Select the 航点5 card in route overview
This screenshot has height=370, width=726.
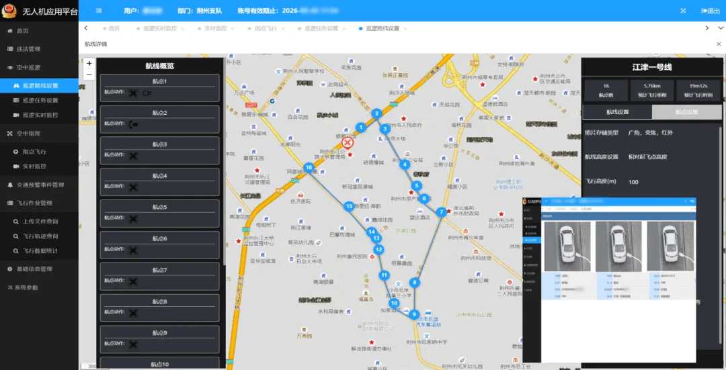point(160,214)
